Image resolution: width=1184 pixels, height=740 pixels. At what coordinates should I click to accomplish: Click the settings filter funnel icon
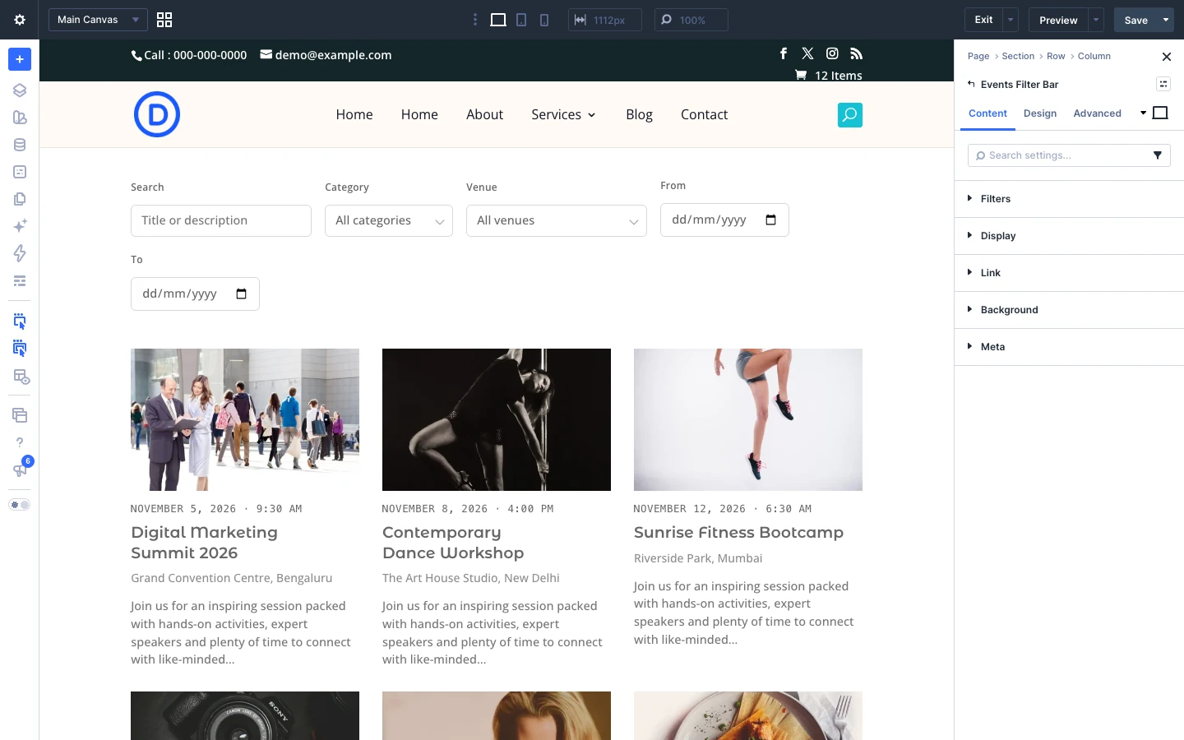point(1158,155)
